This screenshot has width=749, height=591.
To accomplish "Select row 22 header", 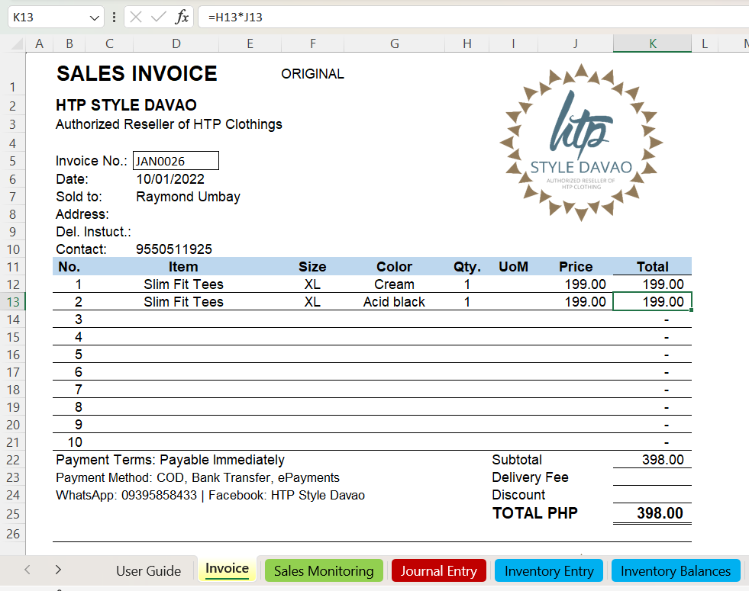I will pyautogui.click(x=13, y=461).
